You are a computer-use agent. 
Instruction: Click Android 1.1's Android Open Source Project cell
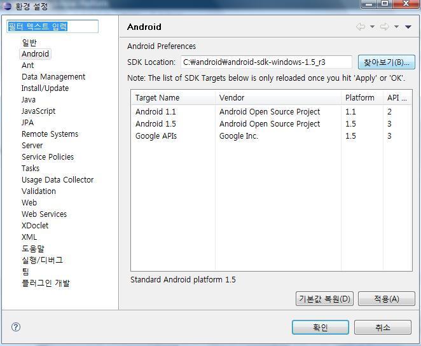pyautogui.click(x=270, y=112)
